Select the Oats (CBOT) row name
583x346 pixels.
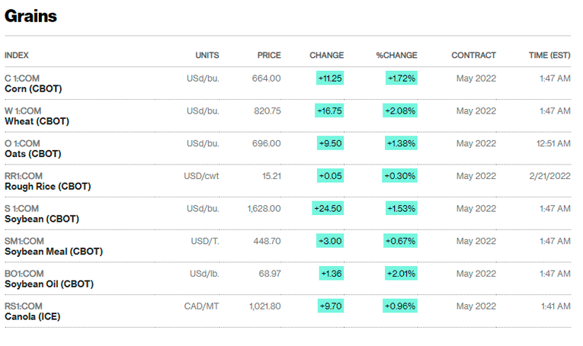pyautogui.click(x=33, y=154)
